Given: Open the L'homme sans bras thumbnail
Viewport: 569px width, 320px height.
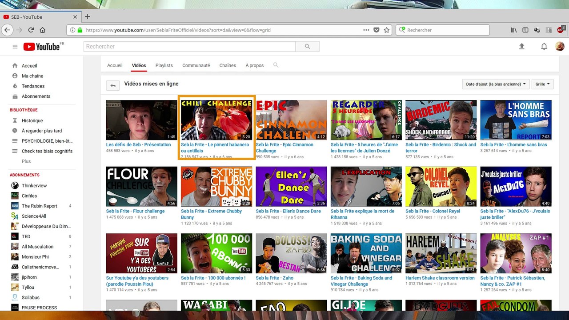Looking at the screenshot, I should tap(516, 120).
